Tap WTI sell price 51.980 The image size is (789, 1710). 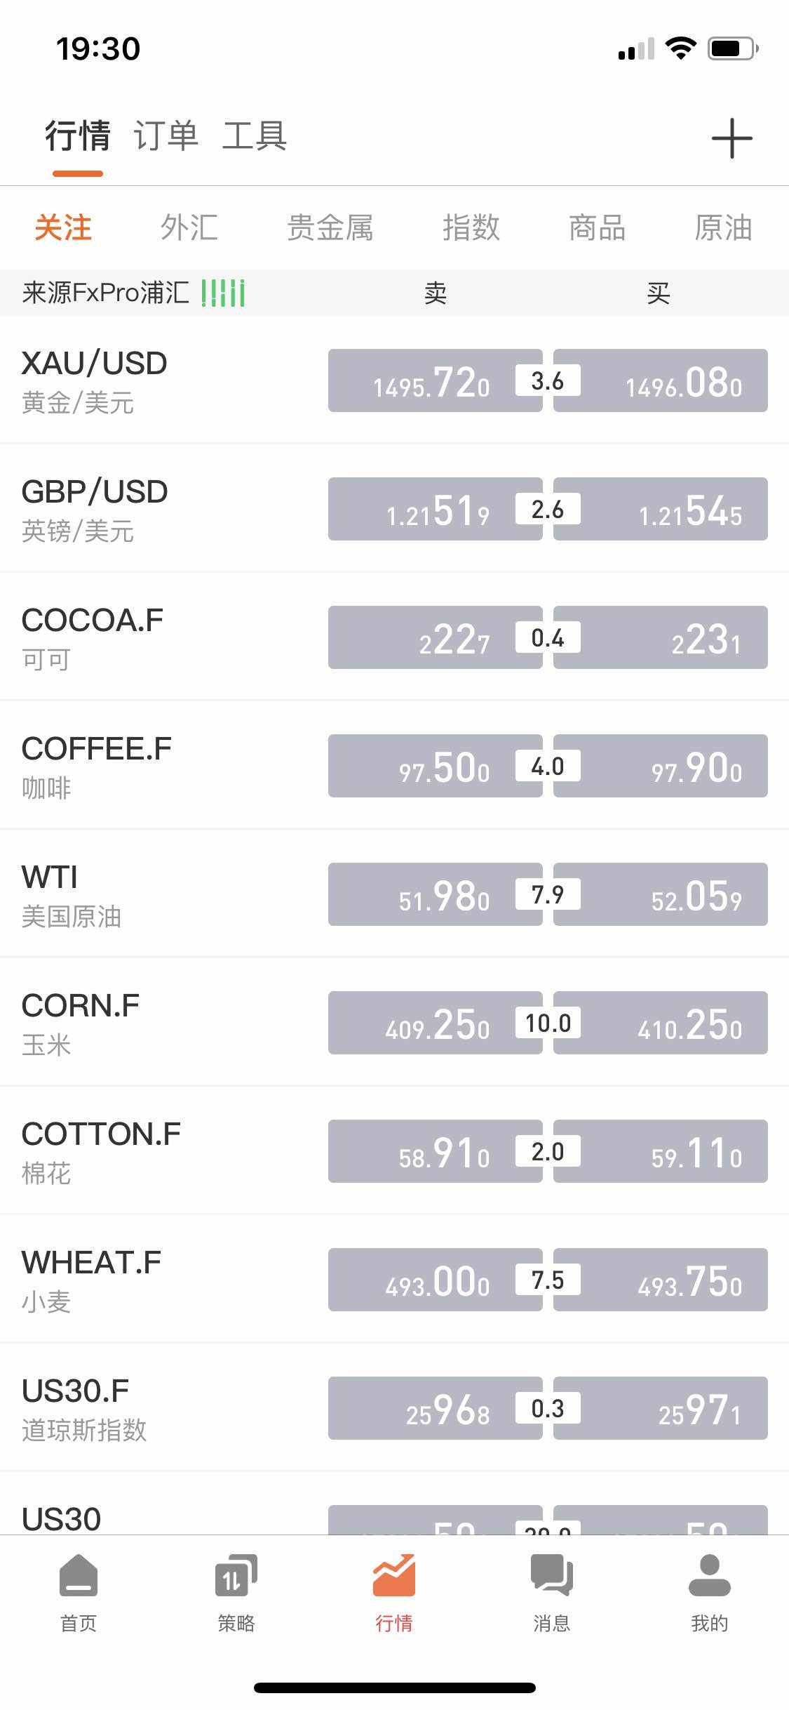click(435, 894)
